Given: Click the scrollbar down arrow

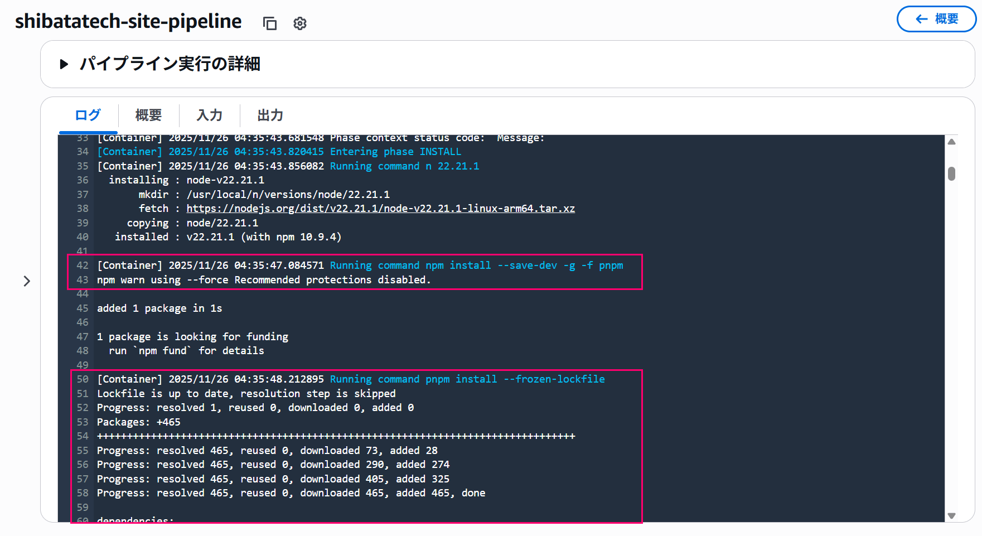Looking at the screenshot, I should tap(952, 515).
